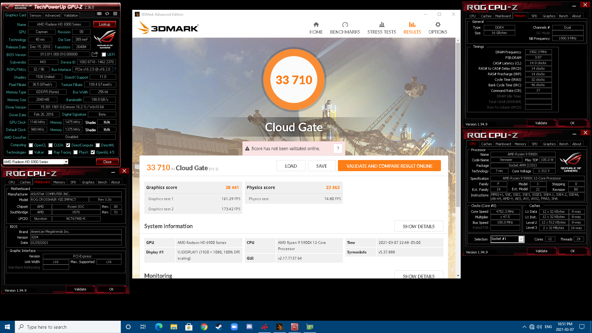
Task: Click the Windows taskbar search box
Action: coord(68,327)
